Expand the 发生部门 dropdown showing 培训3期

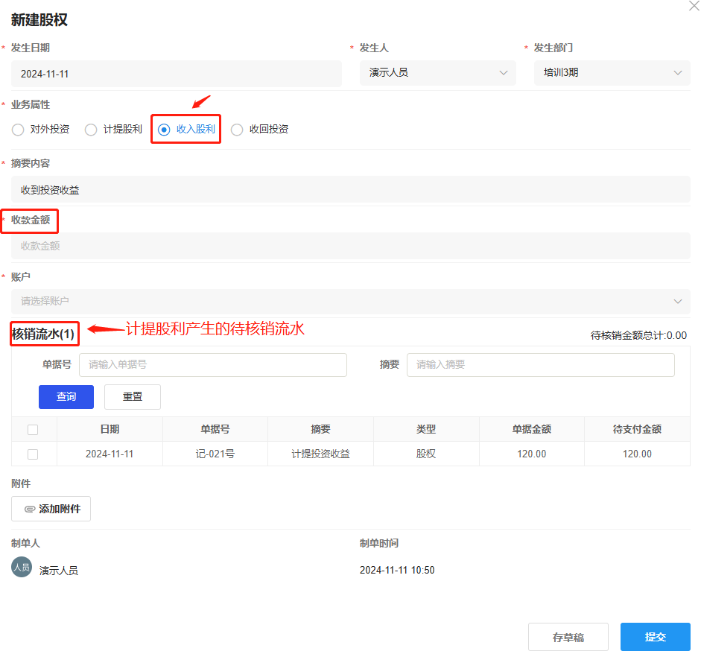click(x=612, y=73)
